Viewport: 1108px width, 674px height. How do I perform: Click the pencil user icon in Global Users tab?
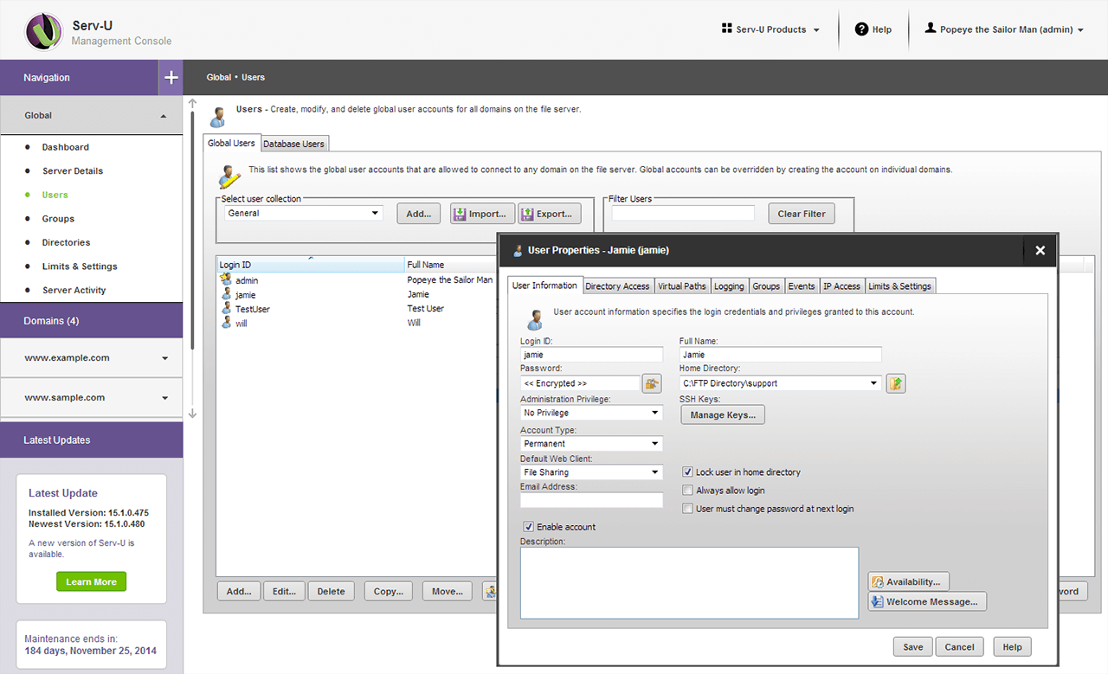228,176
